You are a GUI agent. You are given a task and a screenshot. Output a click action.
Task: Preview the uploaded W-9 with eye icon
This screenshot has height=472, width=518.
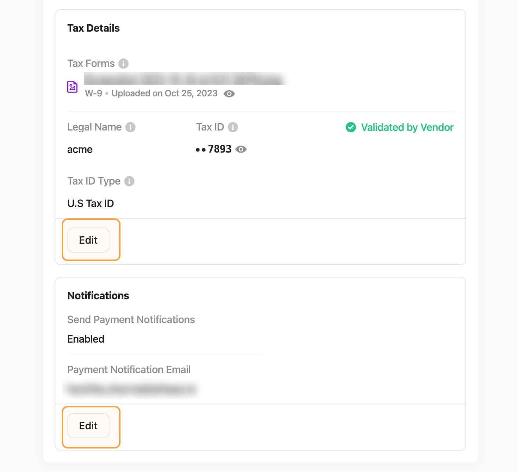pyautogui.click(x=229, y=94)
